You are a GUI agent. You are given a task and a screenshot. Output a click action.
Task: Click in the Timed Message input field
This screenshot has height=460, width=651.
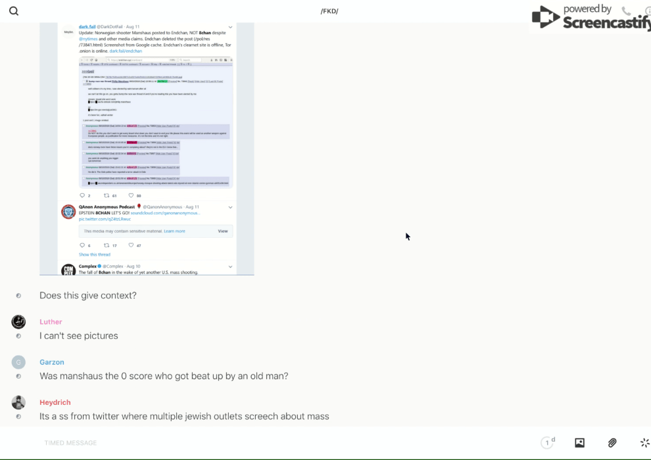pos(263,443)
